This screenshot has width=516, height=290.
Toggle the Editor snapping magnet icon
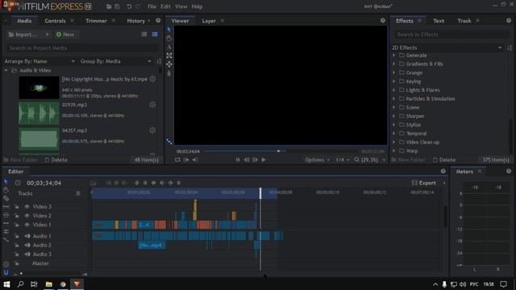(x=6, y=273)
